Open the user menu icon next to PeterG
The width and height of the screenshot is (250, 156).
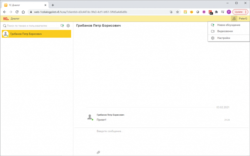[234, 19]
